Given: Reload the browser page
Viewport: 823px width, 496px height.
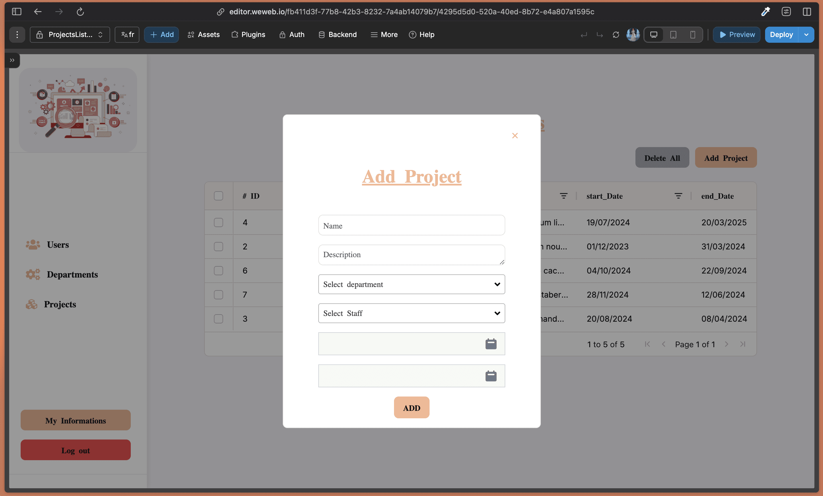Looking at the screenshot, I should [x=80, y=12].
